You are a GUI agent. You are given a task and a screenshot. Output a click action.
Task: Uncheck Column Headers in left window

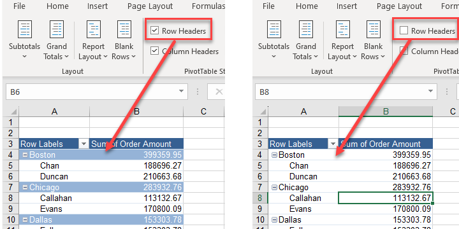point(154,51)
